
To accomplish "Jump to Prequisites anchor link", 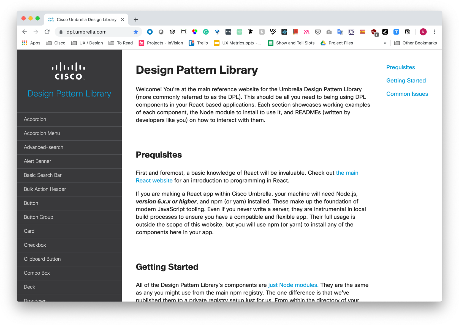I will tap(400, 67).
